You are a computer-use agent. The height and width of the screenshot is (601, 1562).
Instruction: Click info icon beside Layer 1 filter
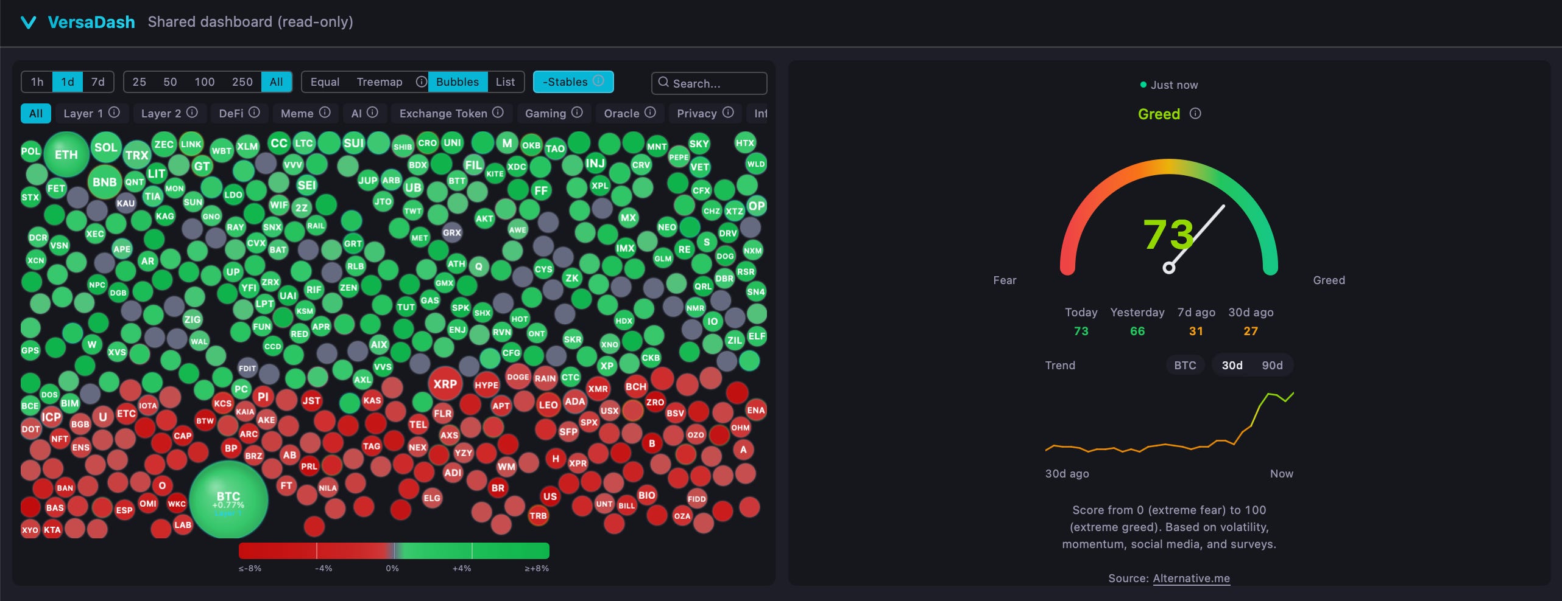click(114, 113)
